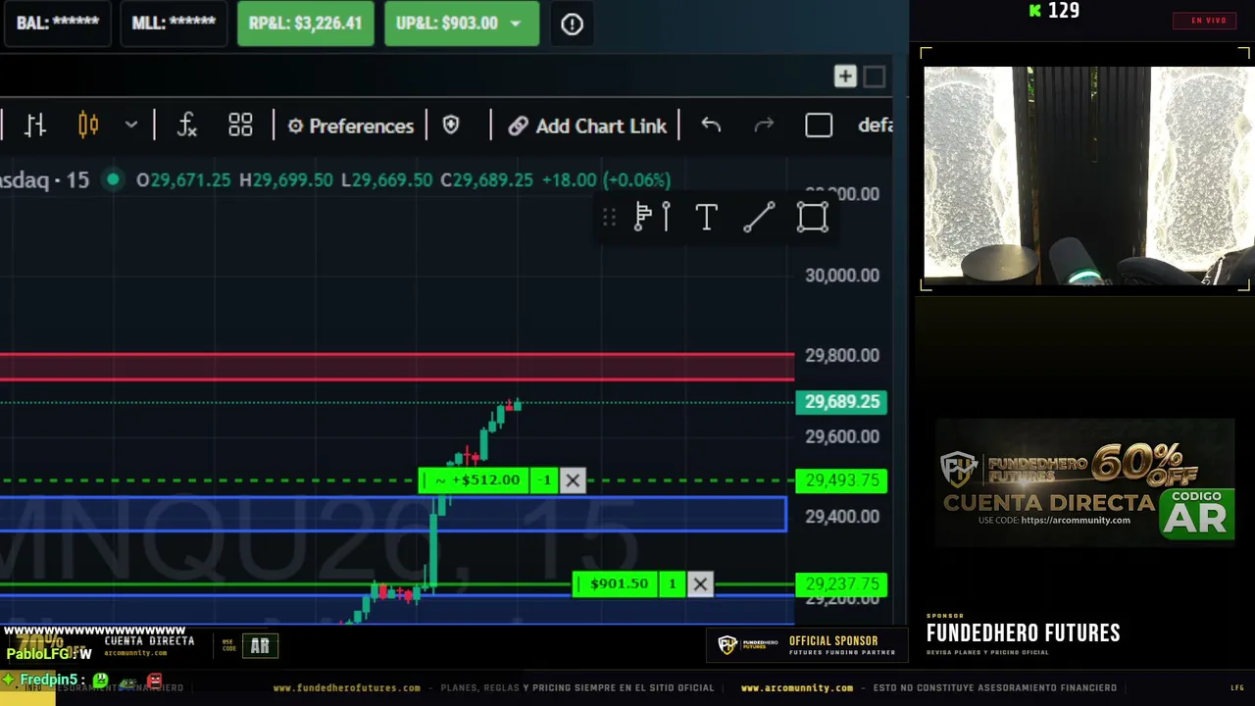Screen dimensions: 1255x706
Task: Click the hidden MLL value box
Action: point(174,24)
